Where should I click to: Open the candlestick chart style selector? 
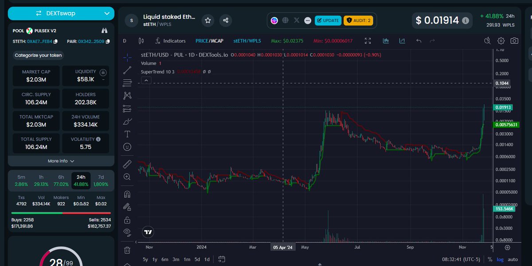pos(141,41)
